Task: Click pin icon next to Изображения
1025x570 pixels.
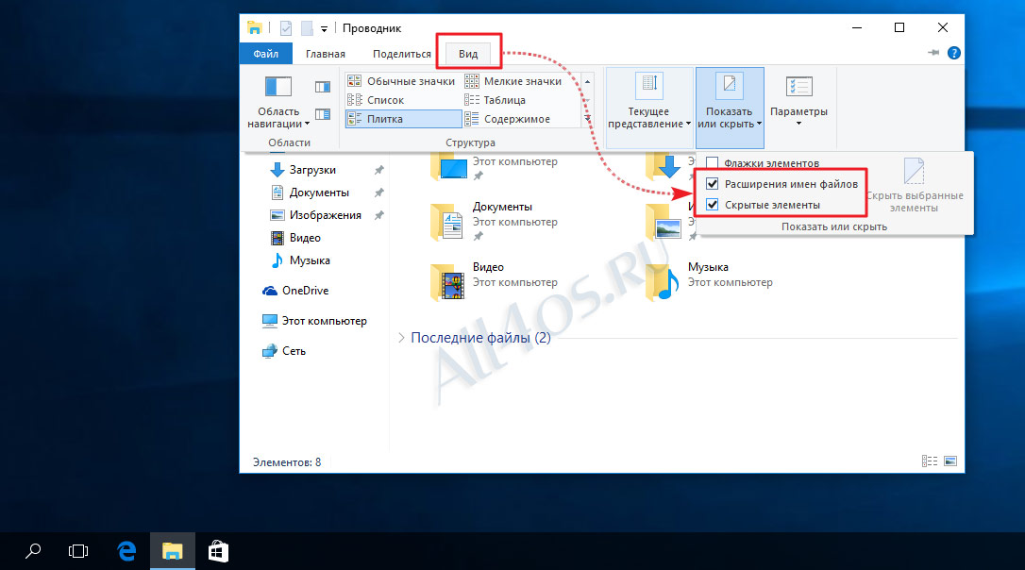Action: coord(379,215)
